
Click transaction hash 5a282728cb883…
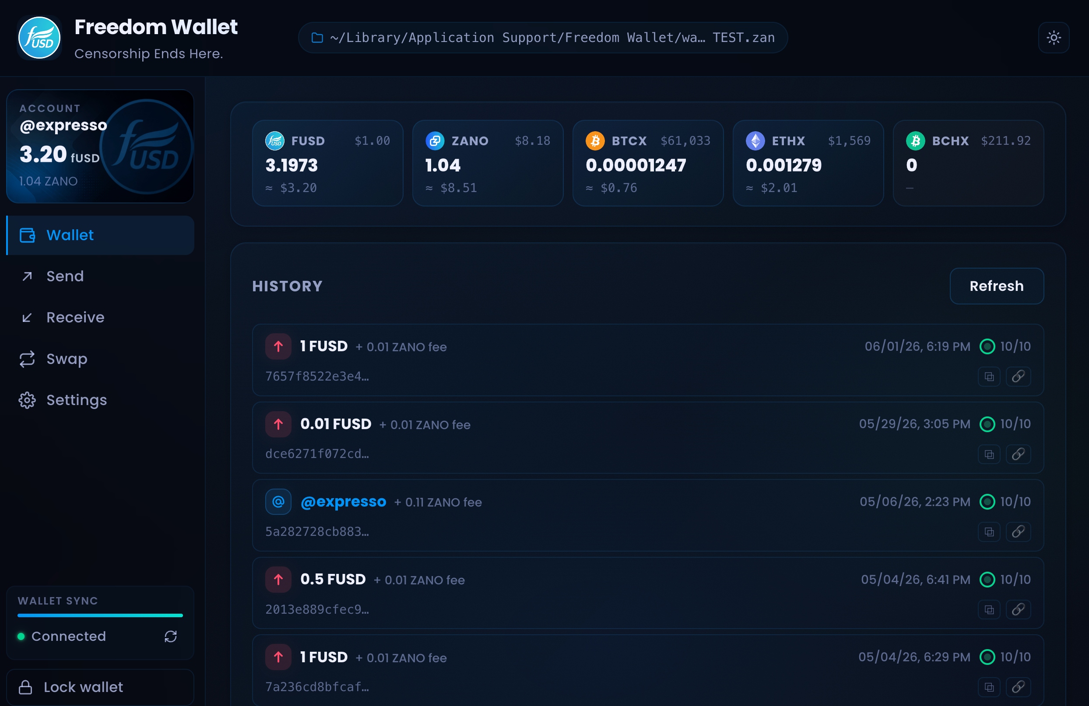pos(317,532)
